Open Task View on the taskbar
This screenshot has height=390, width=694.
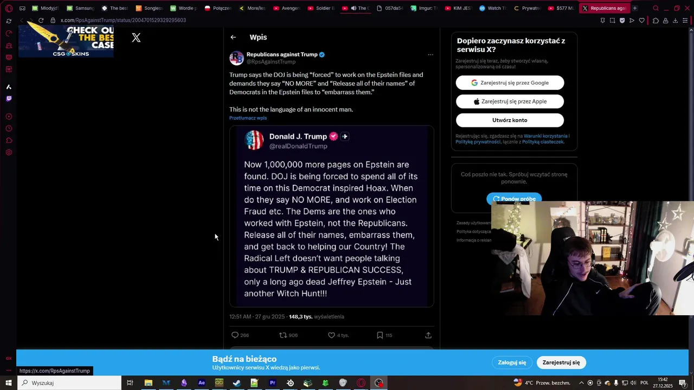pyautogui.click(x=130, y=383)
